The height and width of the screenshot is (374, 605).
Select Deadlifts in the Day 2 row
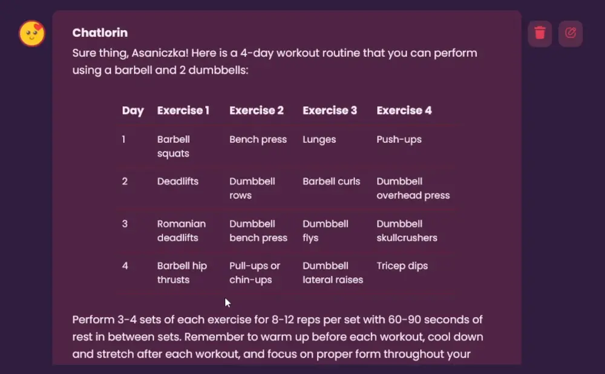click(176, 182)
